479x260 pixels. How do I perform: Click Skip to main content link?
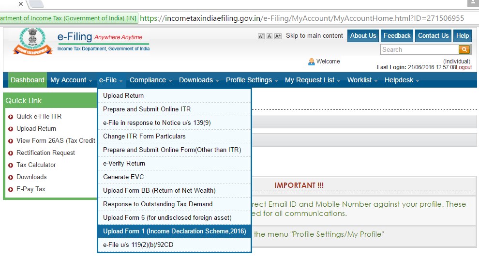[314, 36]
